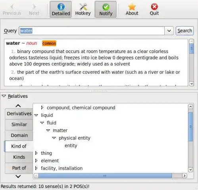
Task: Collapse the liquid tree node
Action: click(36, 115)
